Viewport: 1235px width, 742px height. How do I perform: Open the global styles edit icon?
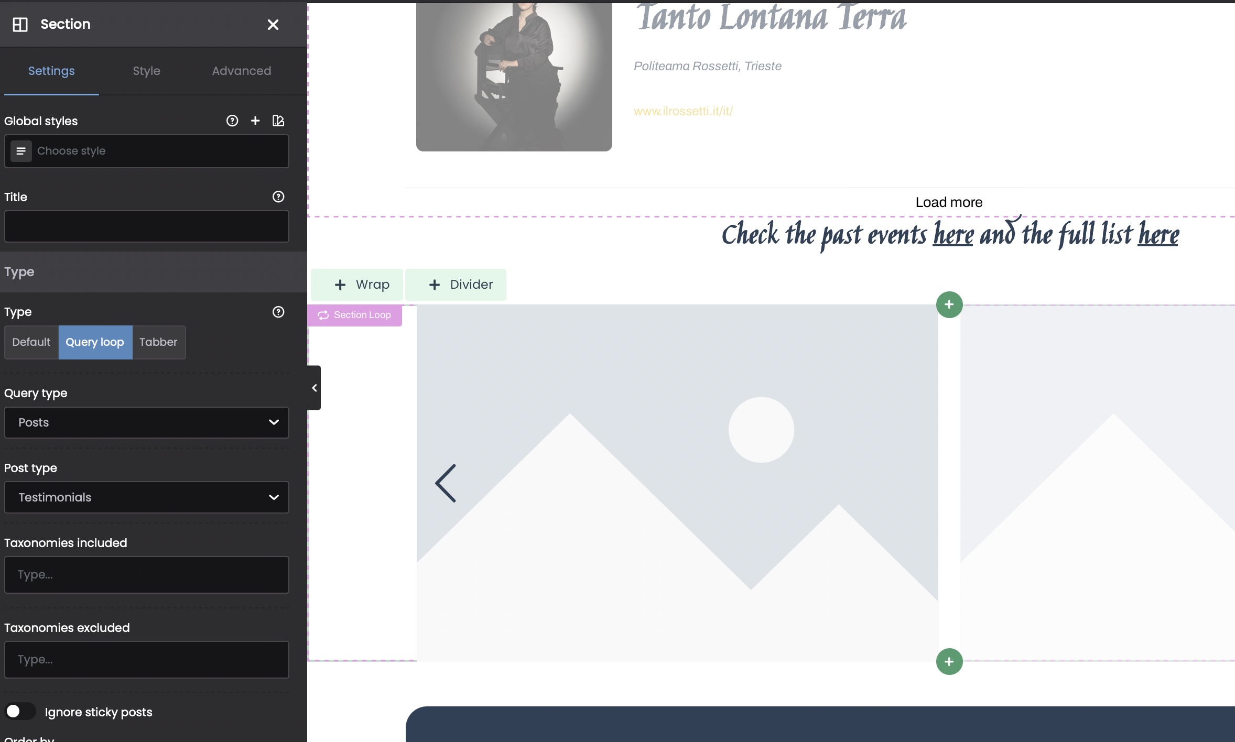click(278, 121)
